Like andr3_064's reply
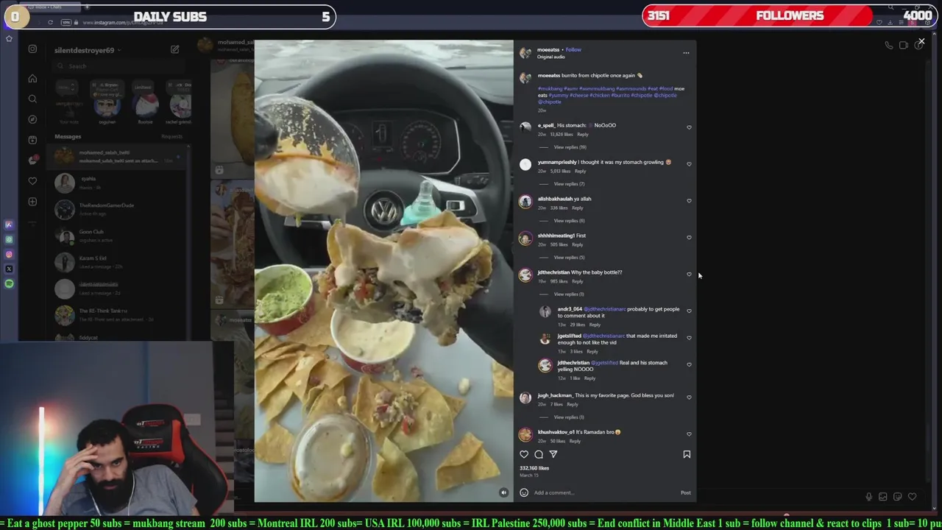Image resolution: width=942 pixels, height=530 pixels. (x=689, y=311)
